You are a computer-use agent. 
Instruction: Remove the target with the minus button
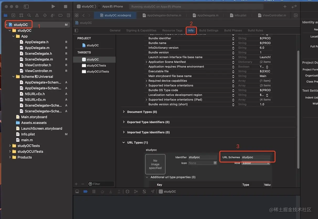click(x=83, y=184)
